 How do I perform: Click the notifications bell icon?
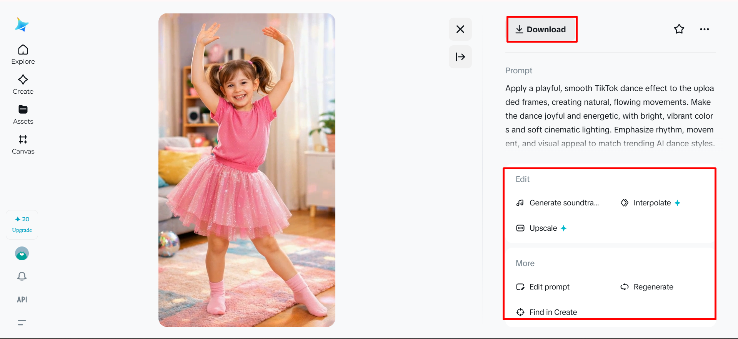[x=22, y=276]
